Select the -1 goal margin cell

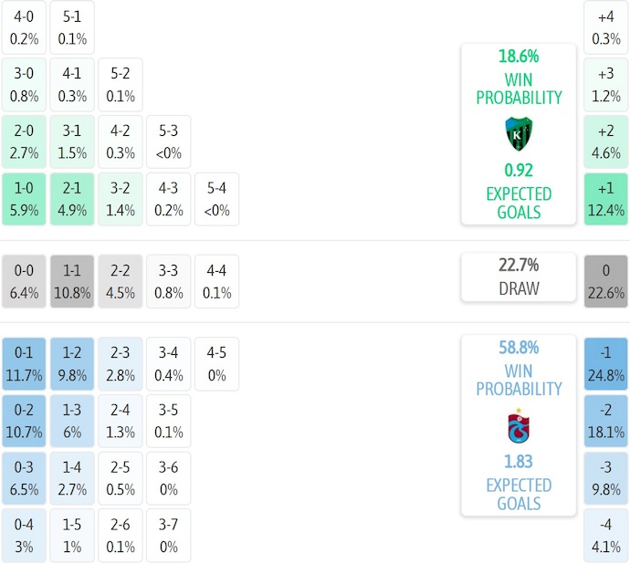tap(606, 364)
